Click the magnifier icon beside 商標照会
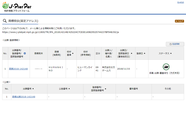 click(5, 21)
